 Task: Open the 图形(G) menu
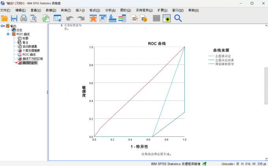(126, 10)
